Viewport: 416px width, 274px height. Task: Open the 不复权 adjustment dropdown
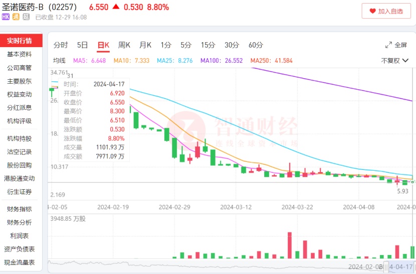click(x=393, y=61)
